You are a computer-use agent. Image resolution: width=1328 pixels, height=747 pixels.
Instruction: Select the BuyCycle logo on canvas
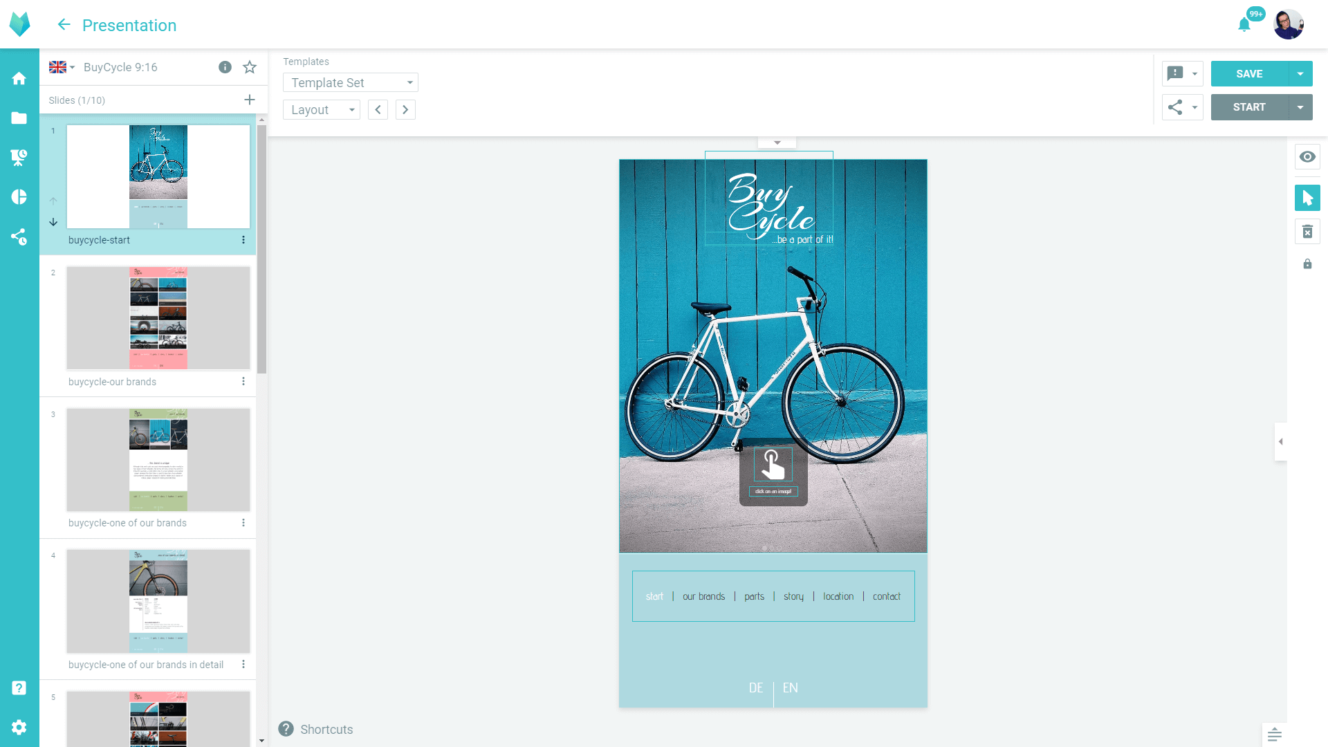pos(769,199)
